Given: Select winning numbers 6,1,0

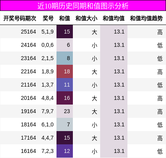Looking at the screenshot, I should [48, 125].
